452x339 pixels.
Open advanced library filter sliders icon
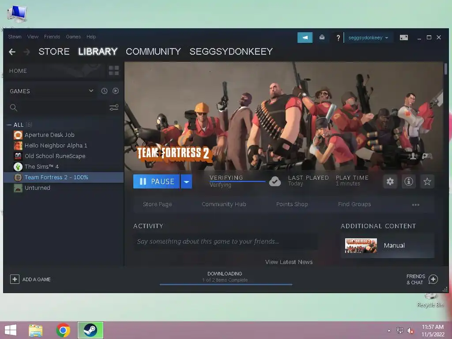tap(114, 108)
